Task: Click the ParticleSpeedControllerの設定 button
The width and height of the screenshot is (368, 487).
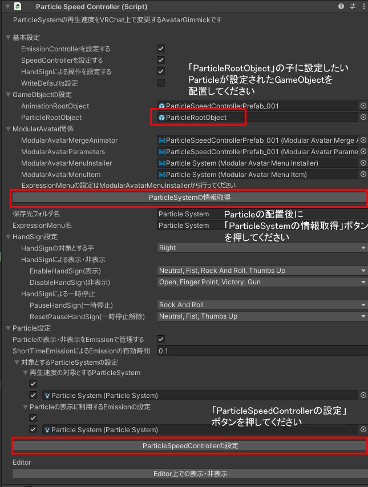Action: click(190, 446)
